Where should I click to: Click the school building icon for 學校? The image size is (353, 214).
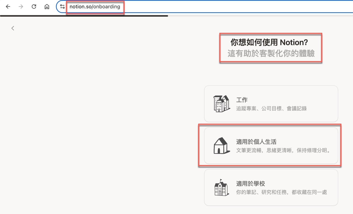(222, 188)
